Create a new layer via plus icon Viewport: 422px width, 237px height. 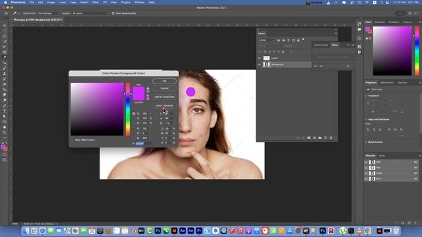click(x=325, y=138)
